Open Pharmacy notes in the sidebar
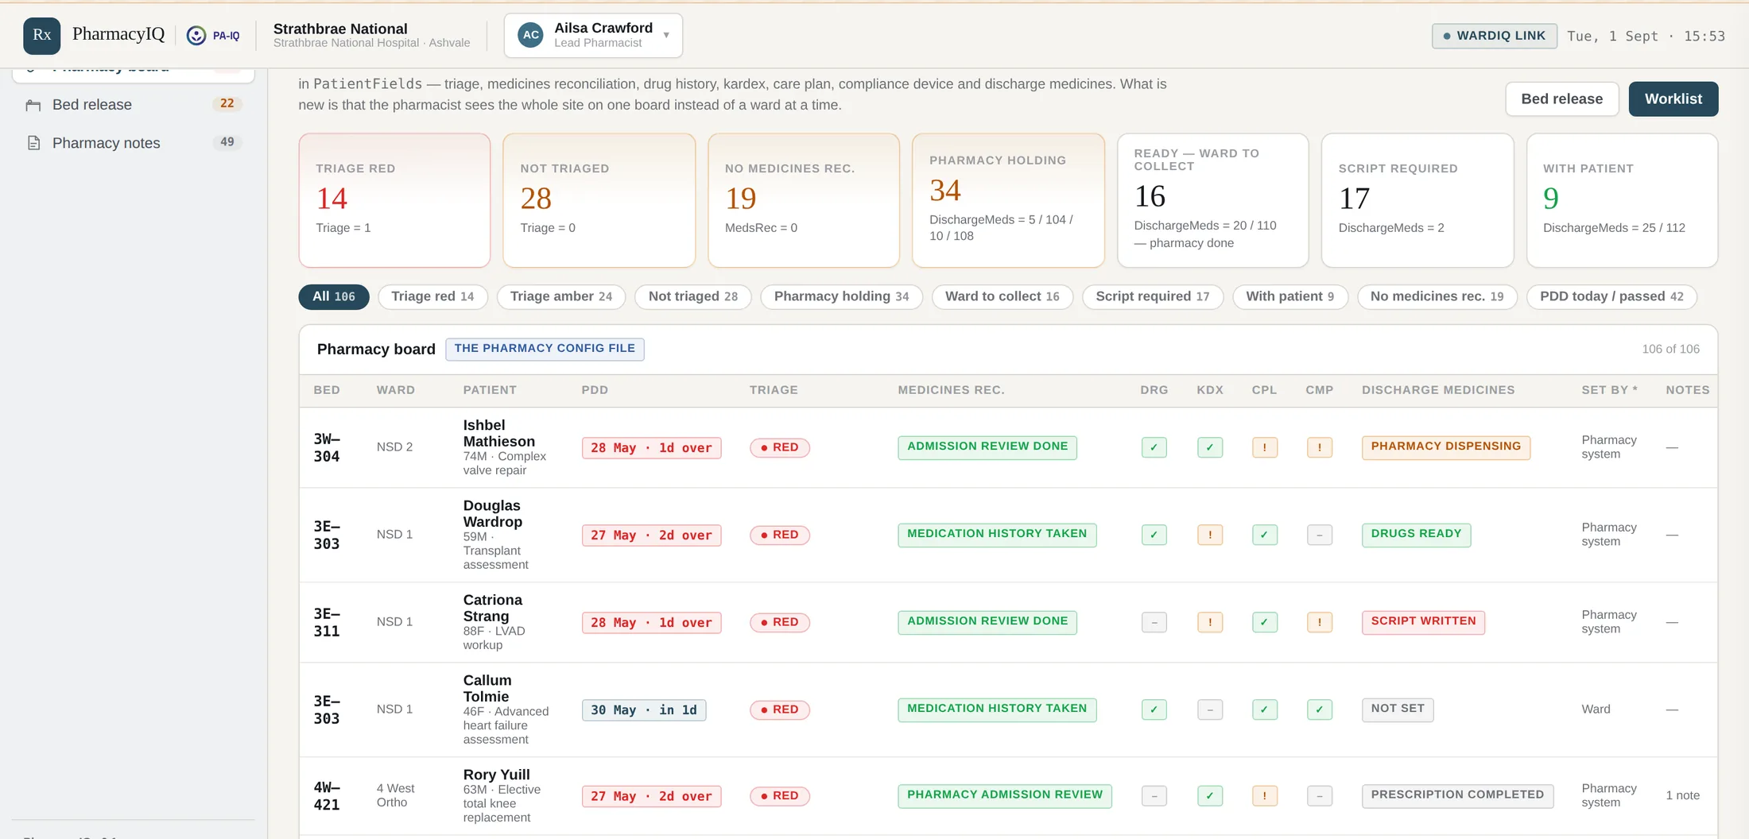This screenshot has height=839, width=1749. click(x=133, y=143)
